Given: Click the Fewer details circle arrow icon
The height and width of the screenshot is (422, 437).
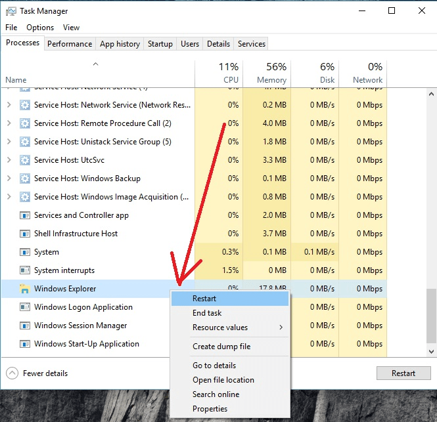Looking at the screenshot, I should [x=12, y=373].
